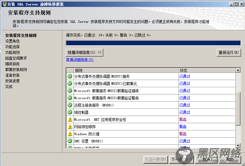
Task: Open 已通过 link for 群集验证错误 rule
Action: tap(185, 90)
